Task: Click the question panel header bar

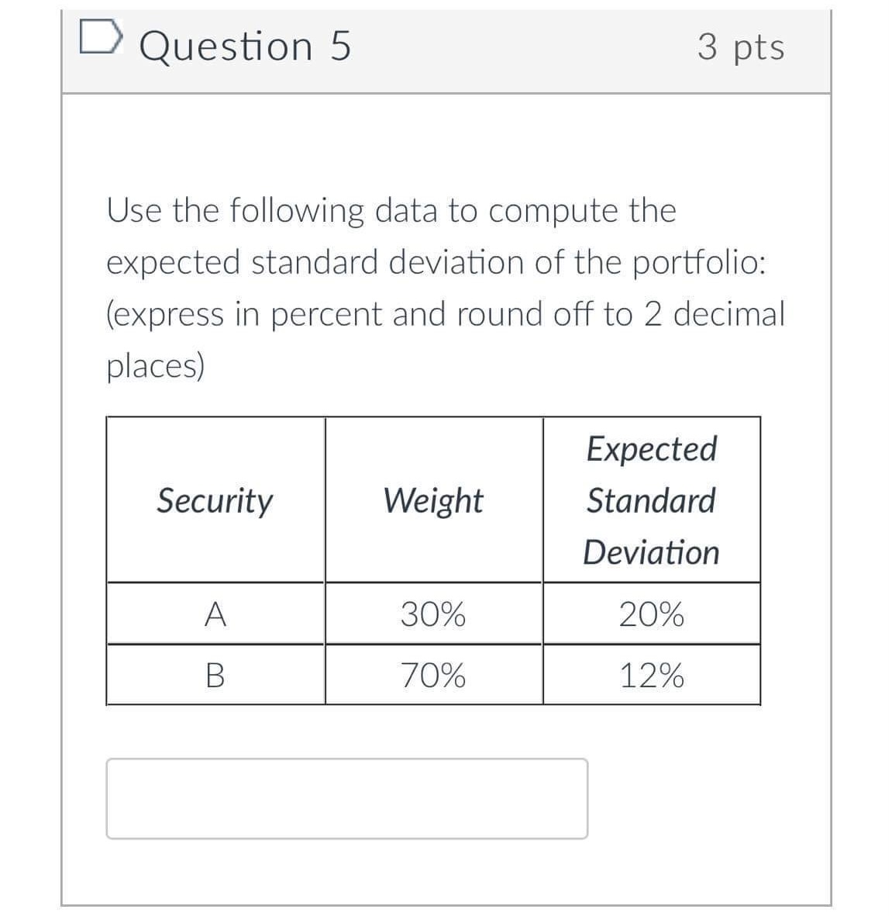Action: point(446,48)
